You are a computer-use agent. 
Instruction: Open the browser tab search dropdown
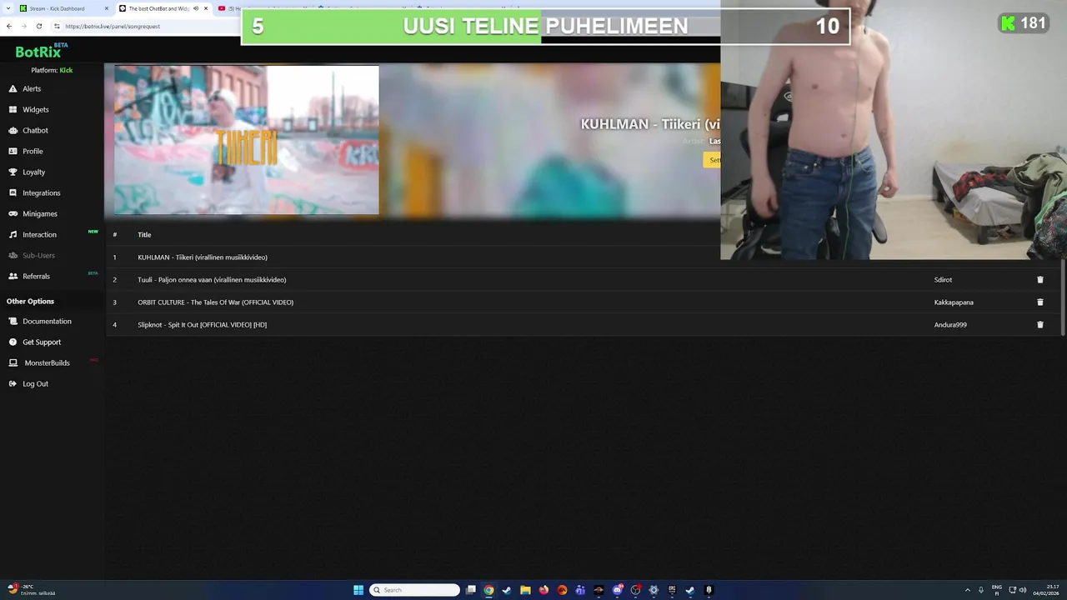click(8, 8)
